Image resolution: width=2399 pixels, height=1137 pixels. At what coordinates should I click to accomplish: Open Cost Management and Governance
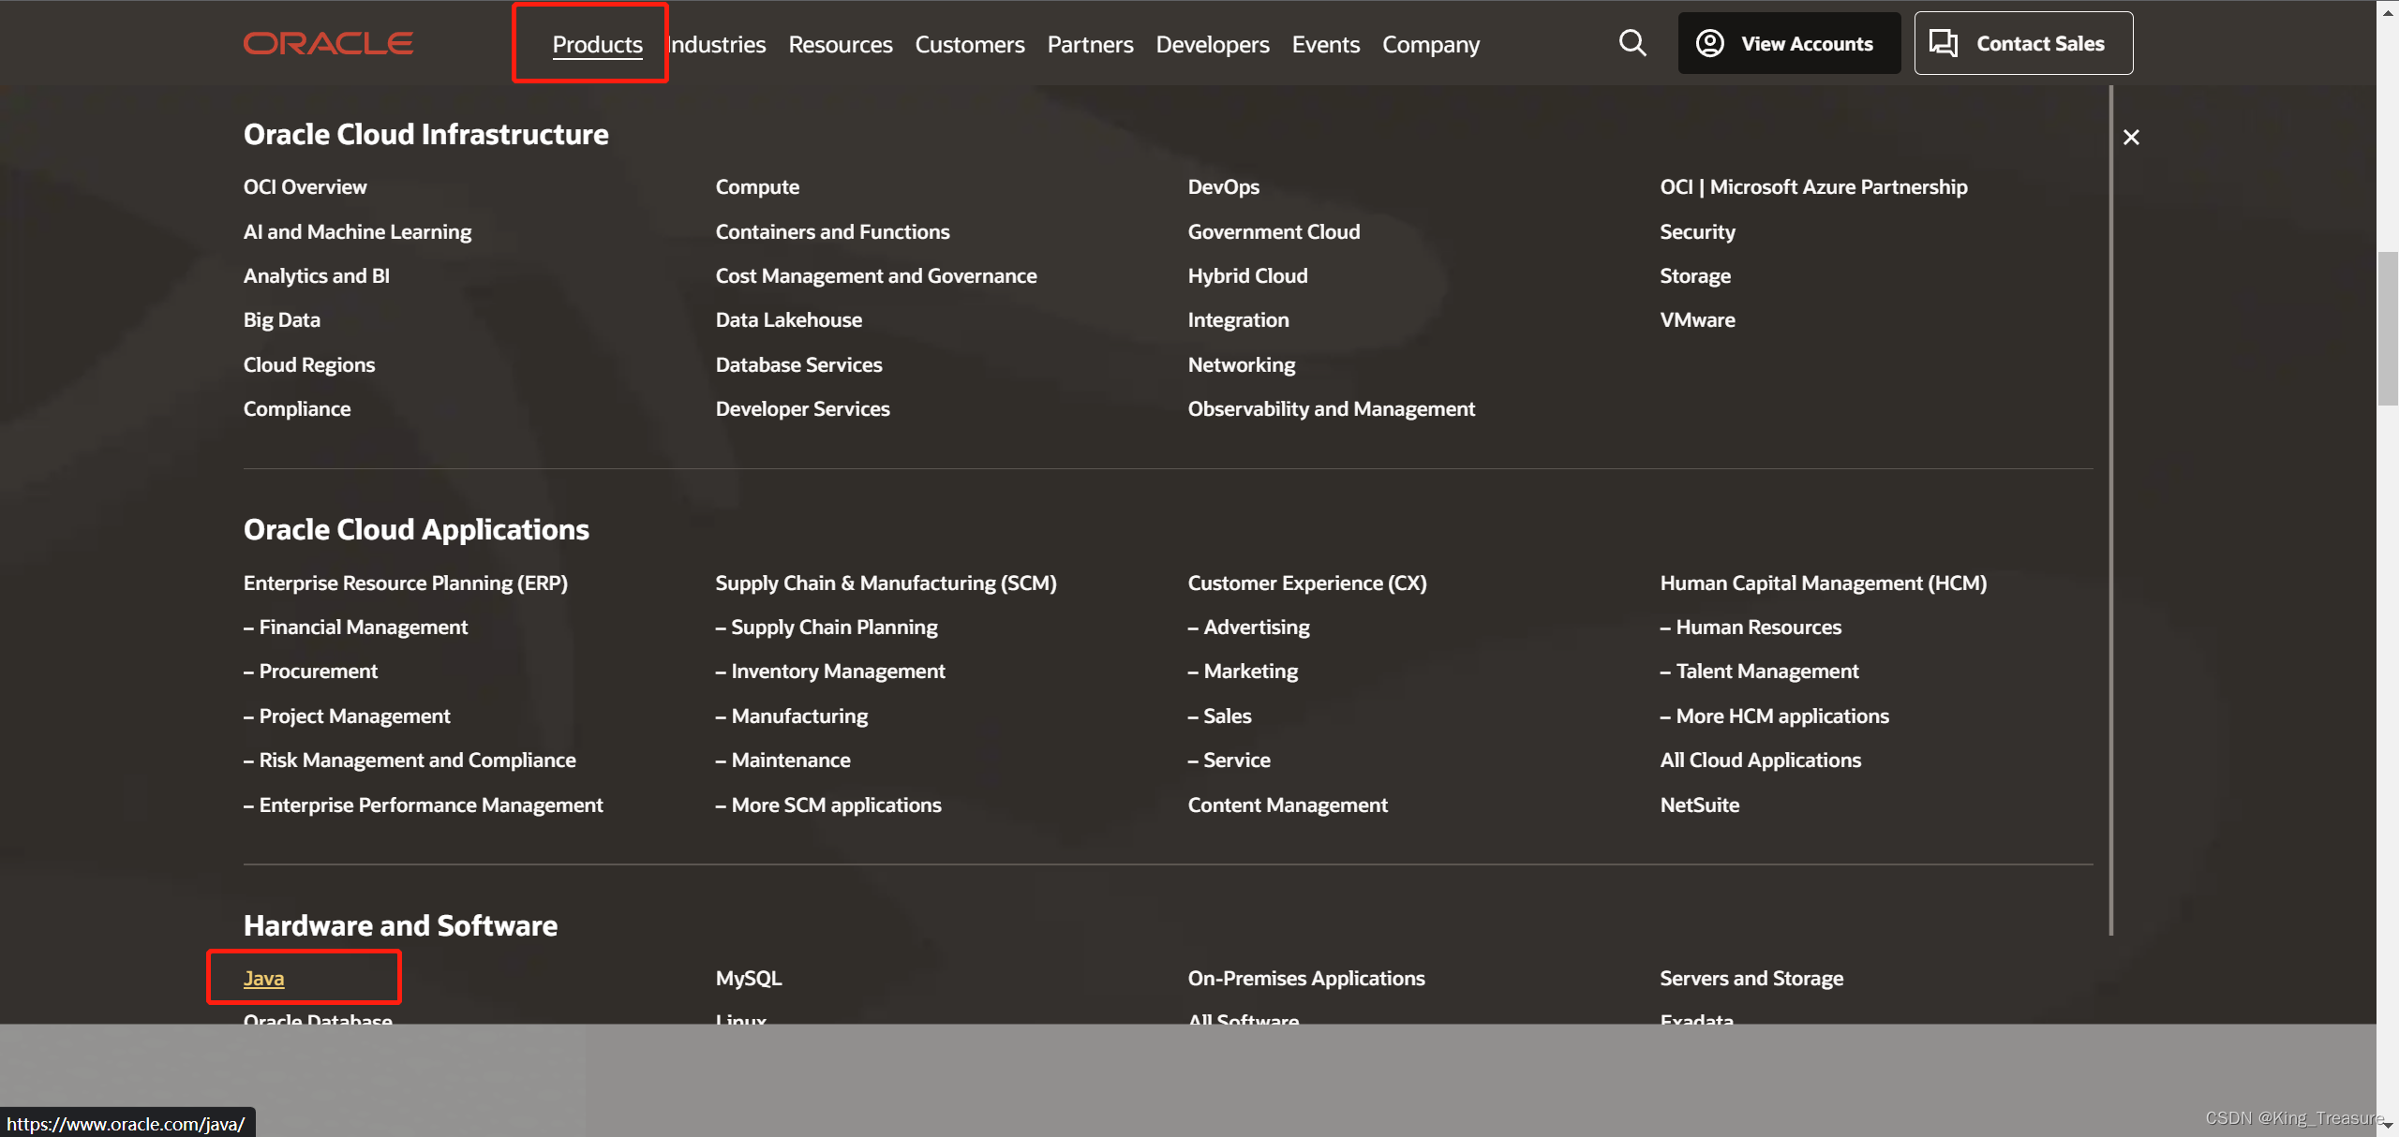click(x=876, y=275)
